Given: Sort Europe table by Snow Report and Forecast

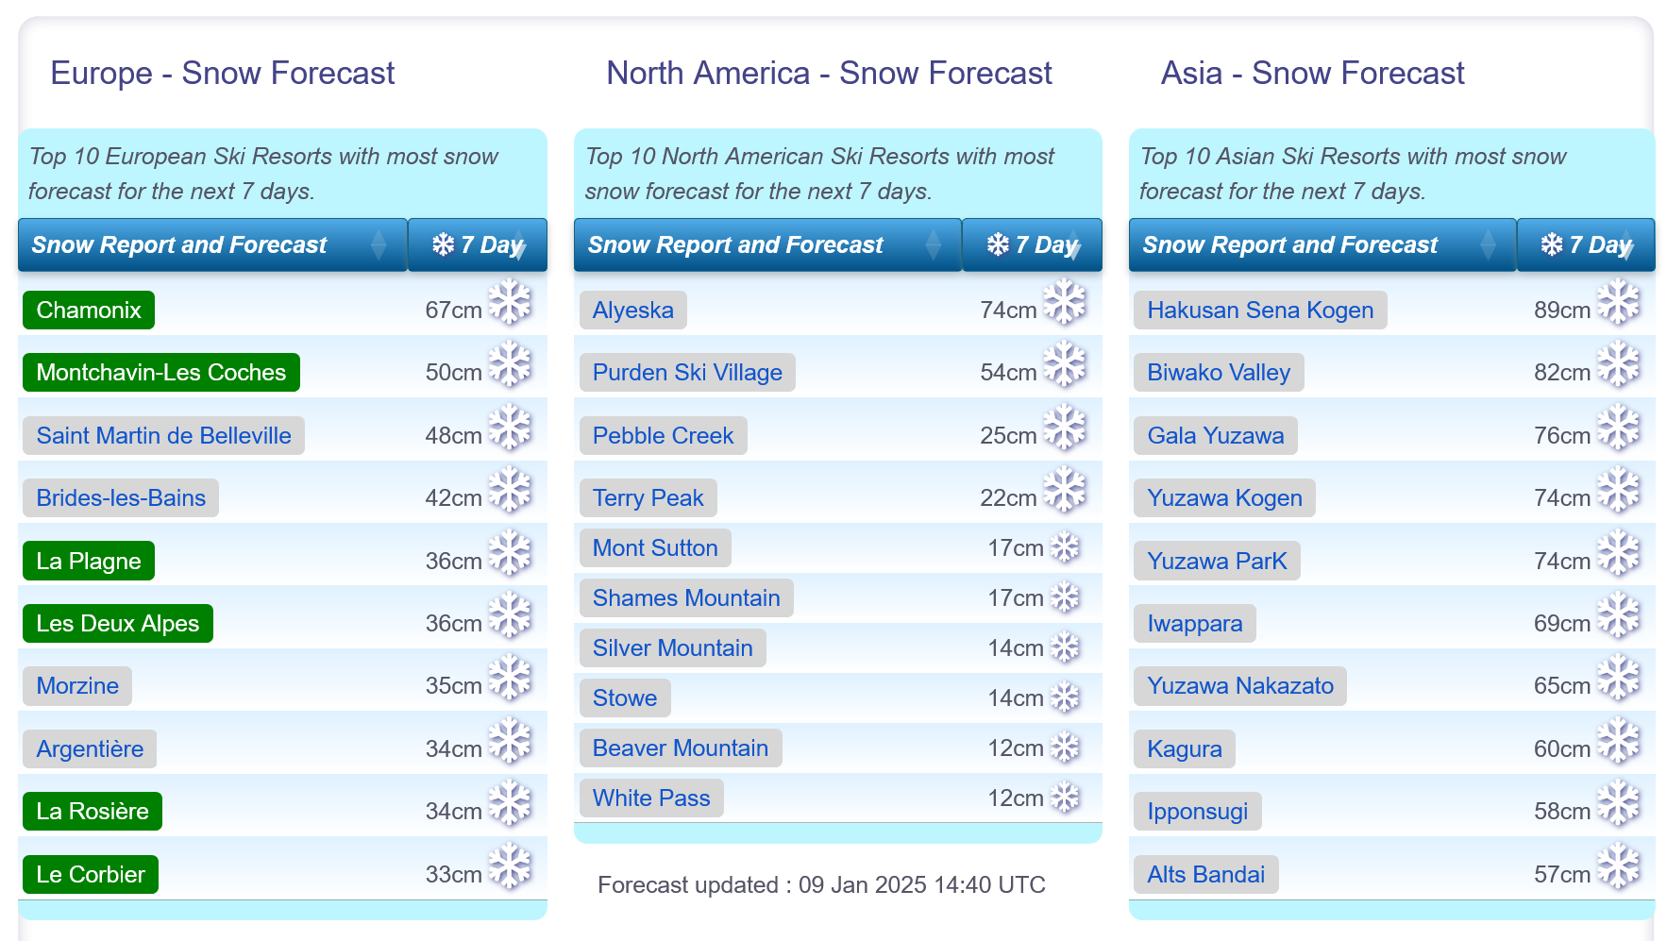Looking at the screenshot, I should (212, 244).
